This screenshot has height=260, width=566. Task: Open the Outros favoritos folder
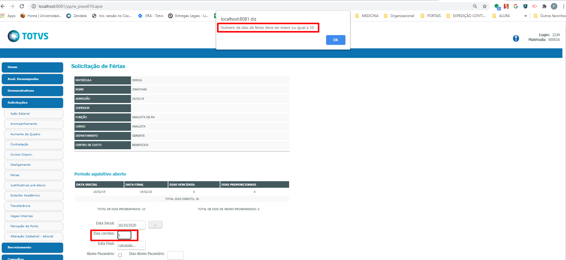click(550, 16)
